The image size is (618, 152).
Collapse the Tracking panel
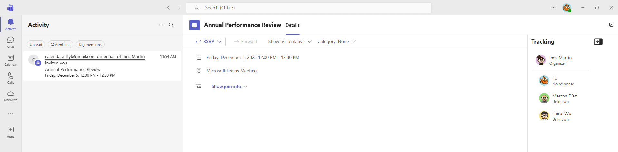point(598,42)
